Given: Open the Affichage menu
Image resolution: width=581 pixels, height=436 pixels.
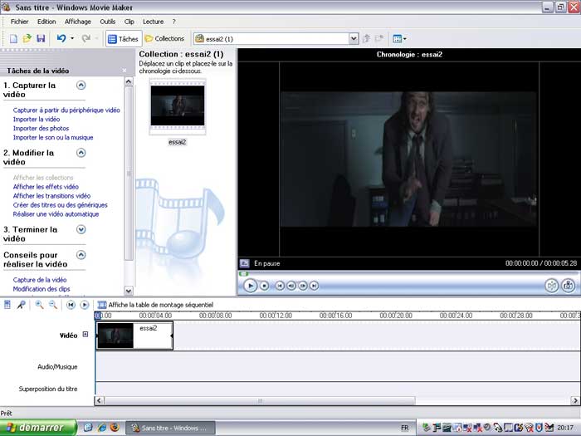Looking at the screenshot, I should pos(78,22).
